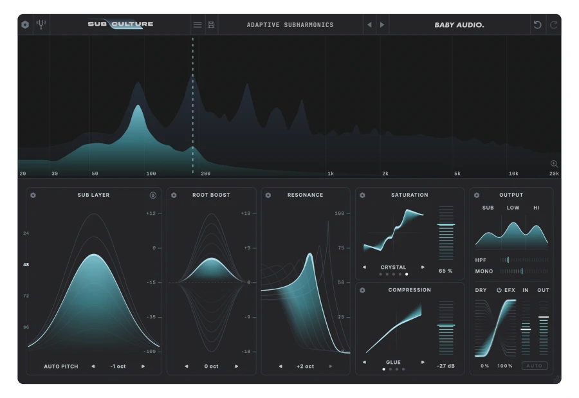Screen dimensions: 579x398
Task: Click the IN level meter slider
Action: 526,328
